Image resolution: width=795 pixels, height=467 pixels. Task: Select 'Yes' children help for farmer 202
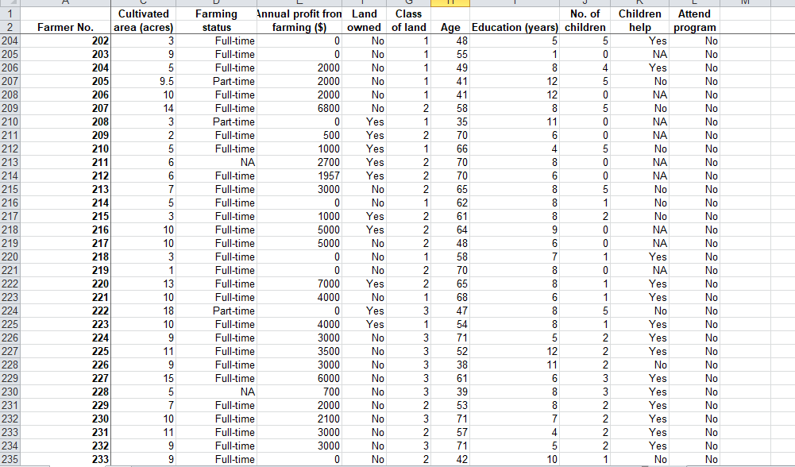[640, 41]
